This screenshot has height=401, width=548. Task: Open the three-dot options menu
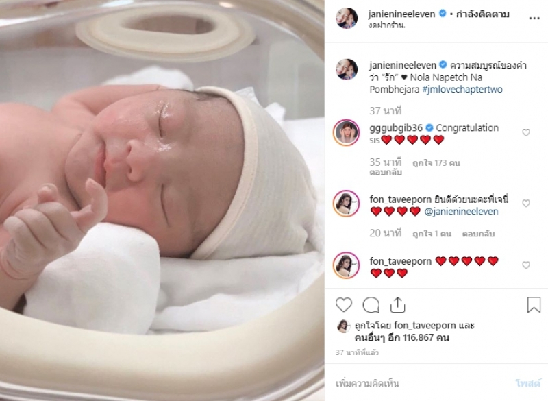(x=534, y=19)
